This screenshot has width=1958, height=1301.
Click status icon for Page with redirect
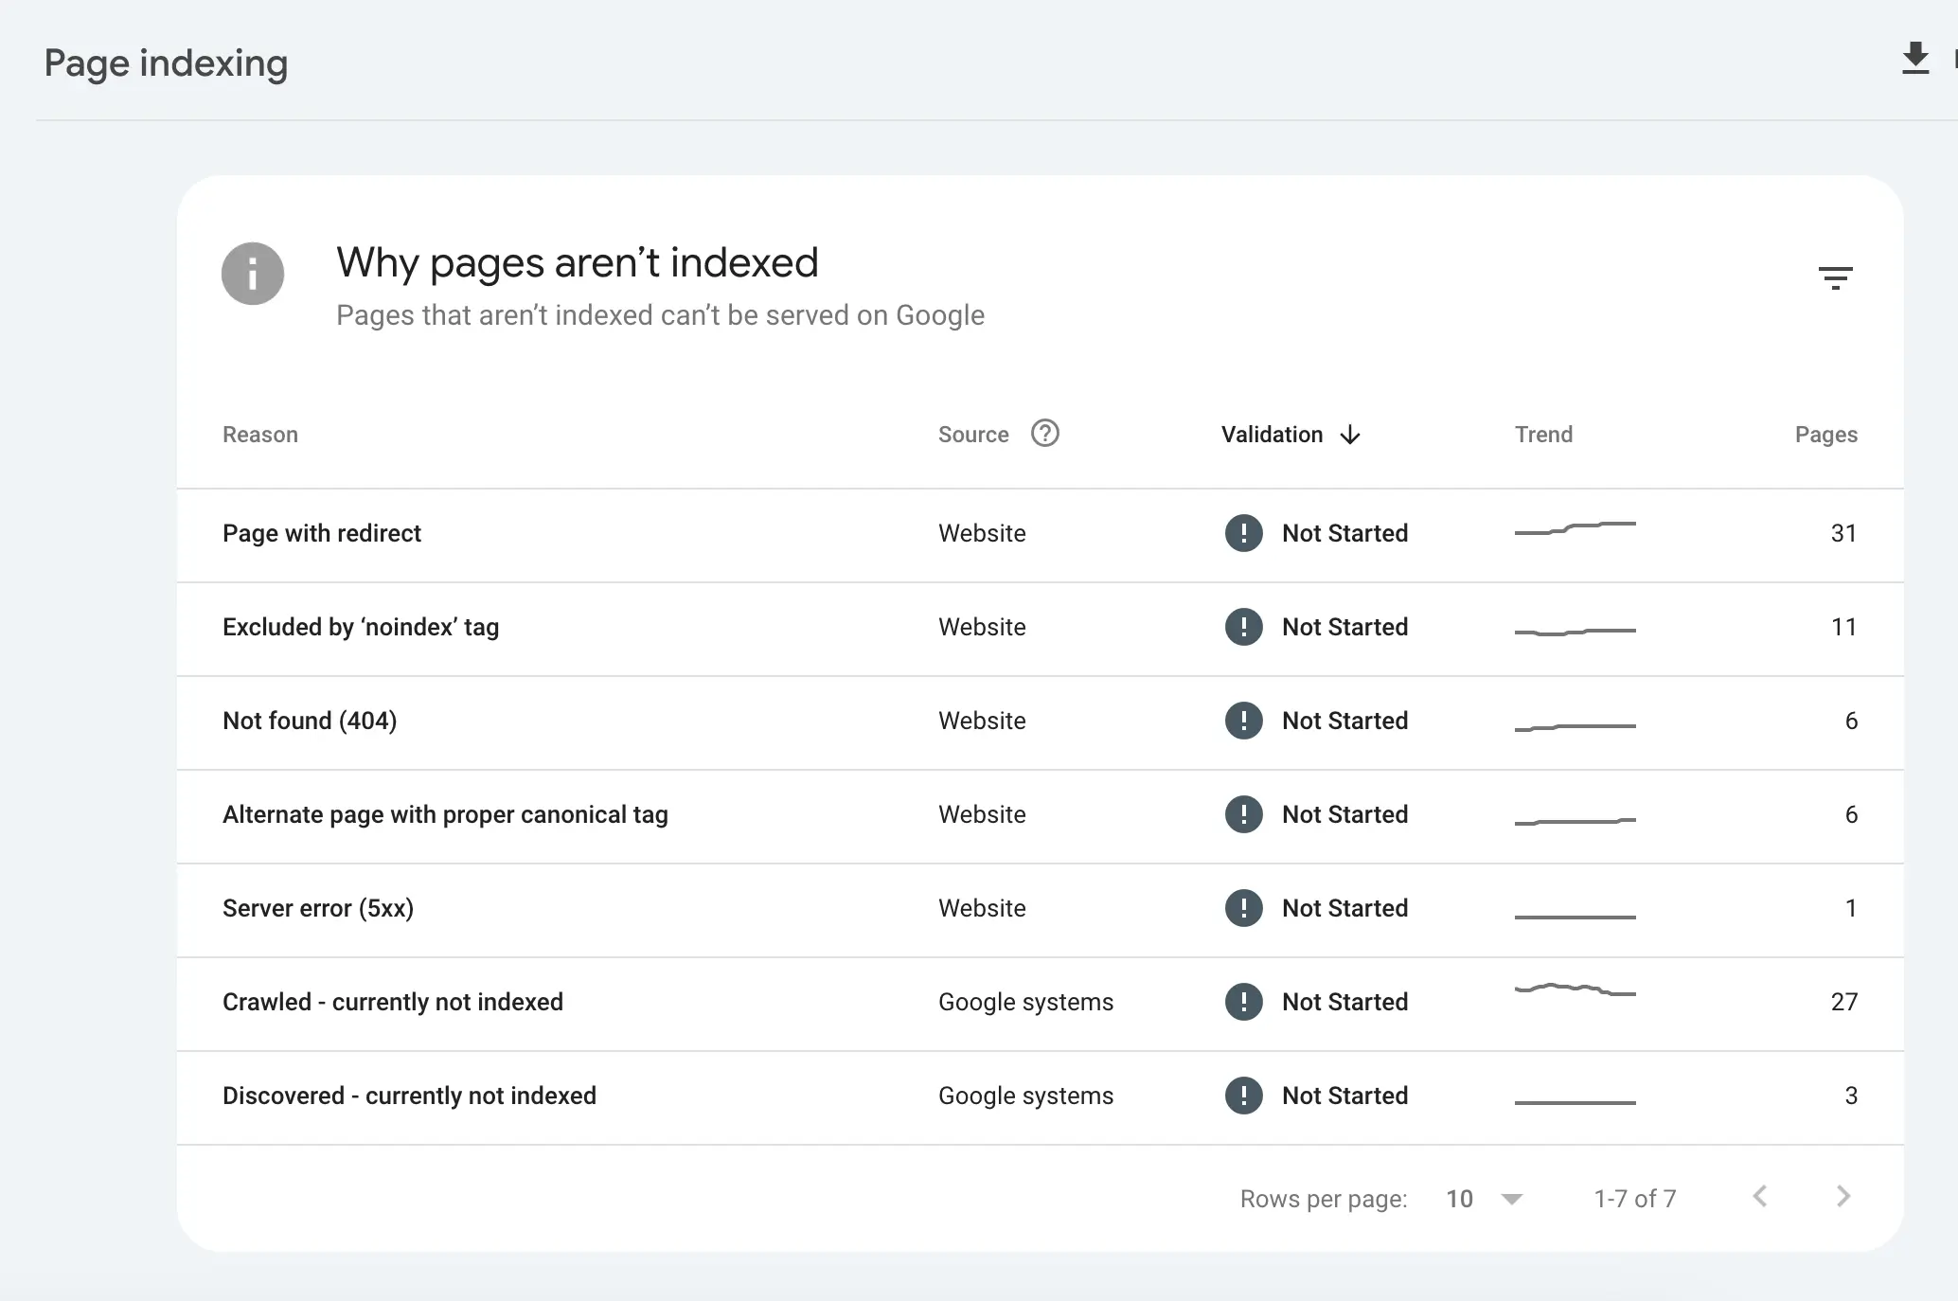point(1243,533)
